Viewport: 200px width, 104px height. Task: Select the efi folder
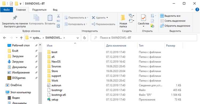(51, 57)
